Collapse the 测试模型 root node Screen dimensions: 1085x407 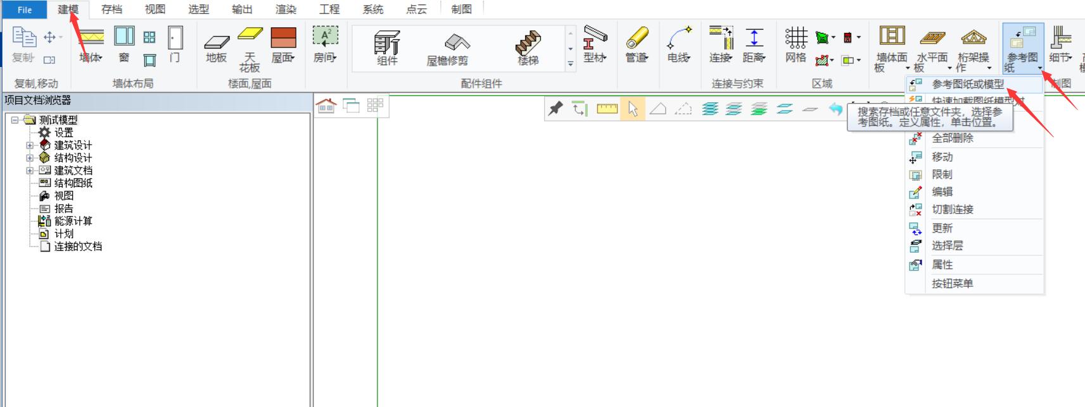15,119
